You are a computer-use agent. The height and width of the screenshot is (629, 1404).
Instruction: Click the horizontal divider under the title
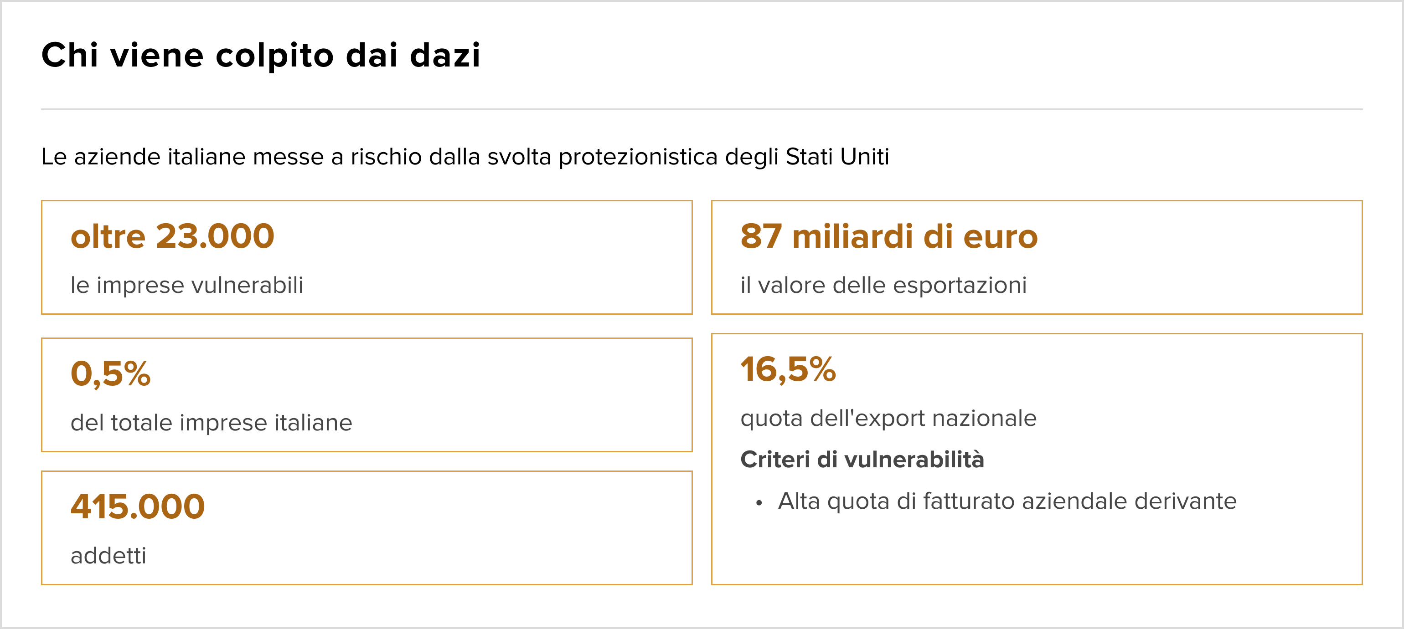point(702,109)
